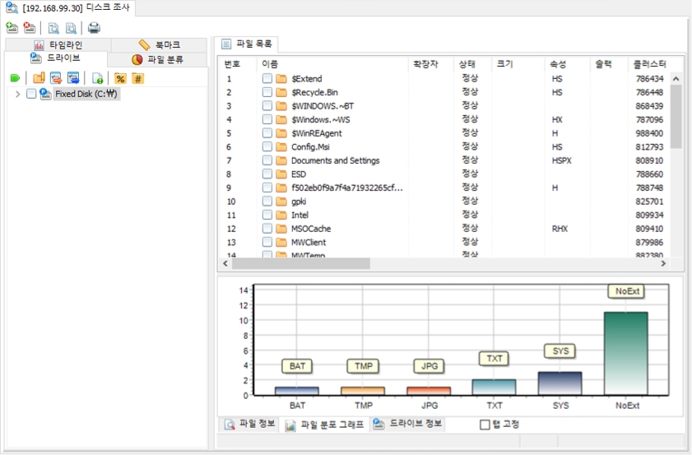The height and width of the screenshot is (455, 692).
Task: Click the Fixed Disk drive icon in tree
Action: pos(45,94)
